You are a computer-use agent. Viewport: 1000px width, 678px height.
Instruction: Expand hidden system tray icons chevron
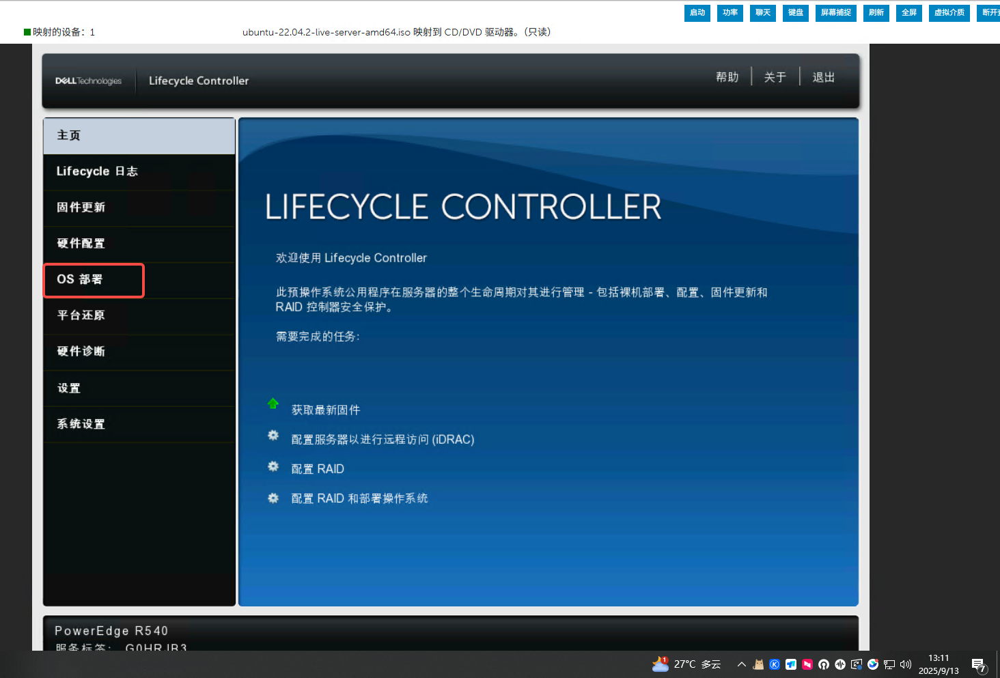[741, 664]
